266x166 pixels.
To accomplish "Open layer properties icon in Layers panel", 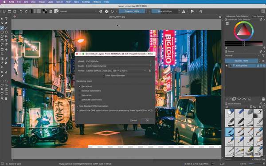I will [x=249, y=99].
